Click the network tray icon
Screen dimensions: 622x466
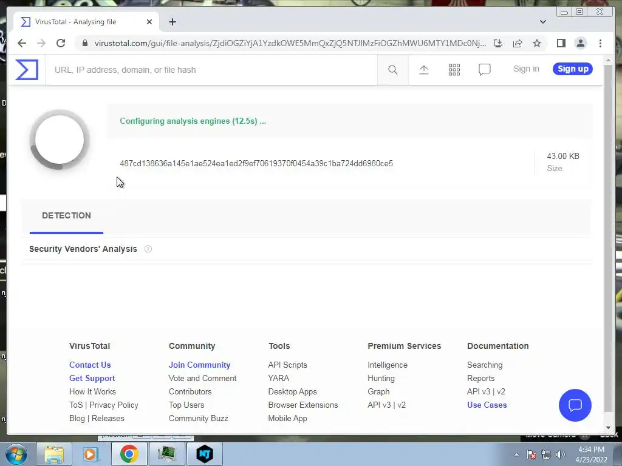tap(546, 454)
